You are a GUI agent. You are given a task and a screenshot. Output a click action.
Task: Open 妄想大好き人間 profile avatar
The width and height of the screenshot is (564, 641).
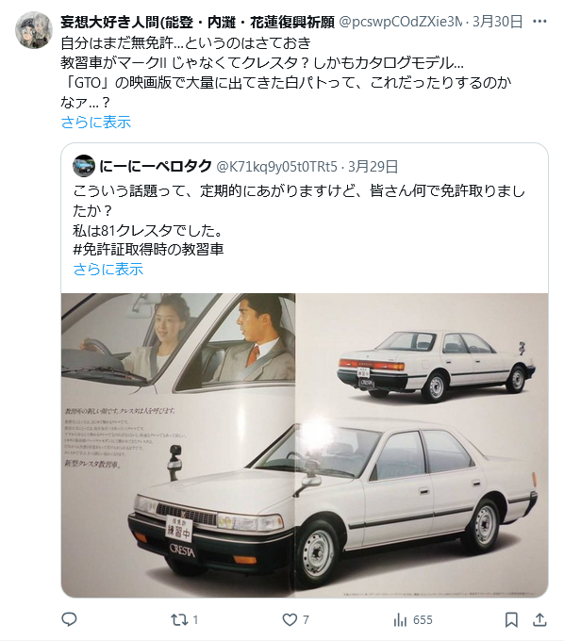34,30
